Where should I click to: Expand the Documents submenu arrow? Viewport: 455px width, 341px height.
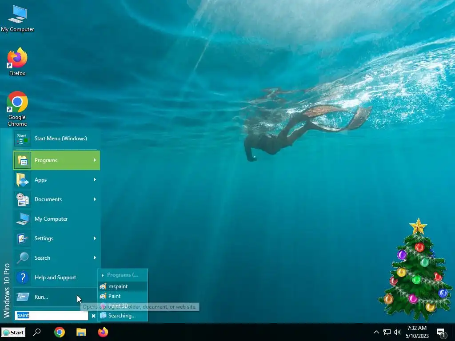pos(95,199)
